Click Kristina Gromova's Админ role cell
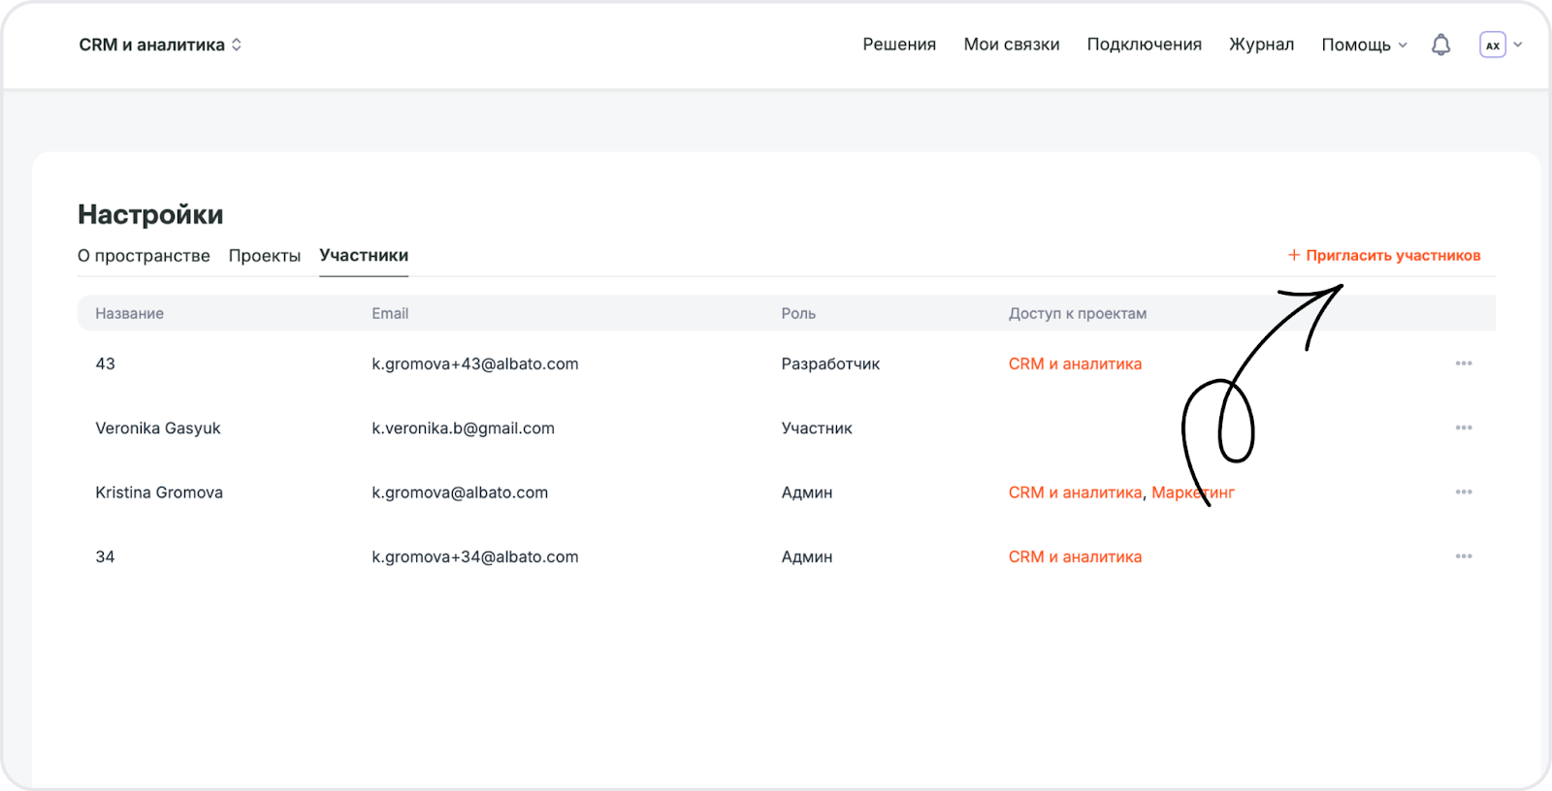The height and width of the screenshot is (791, 1552). click(x=807, y=492)
